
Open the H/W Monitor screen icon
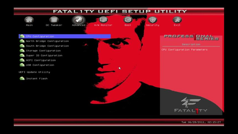103,20
